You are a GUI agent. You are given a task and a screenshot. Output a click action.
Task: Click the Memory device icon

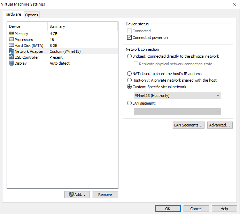[x=11, y=34]
